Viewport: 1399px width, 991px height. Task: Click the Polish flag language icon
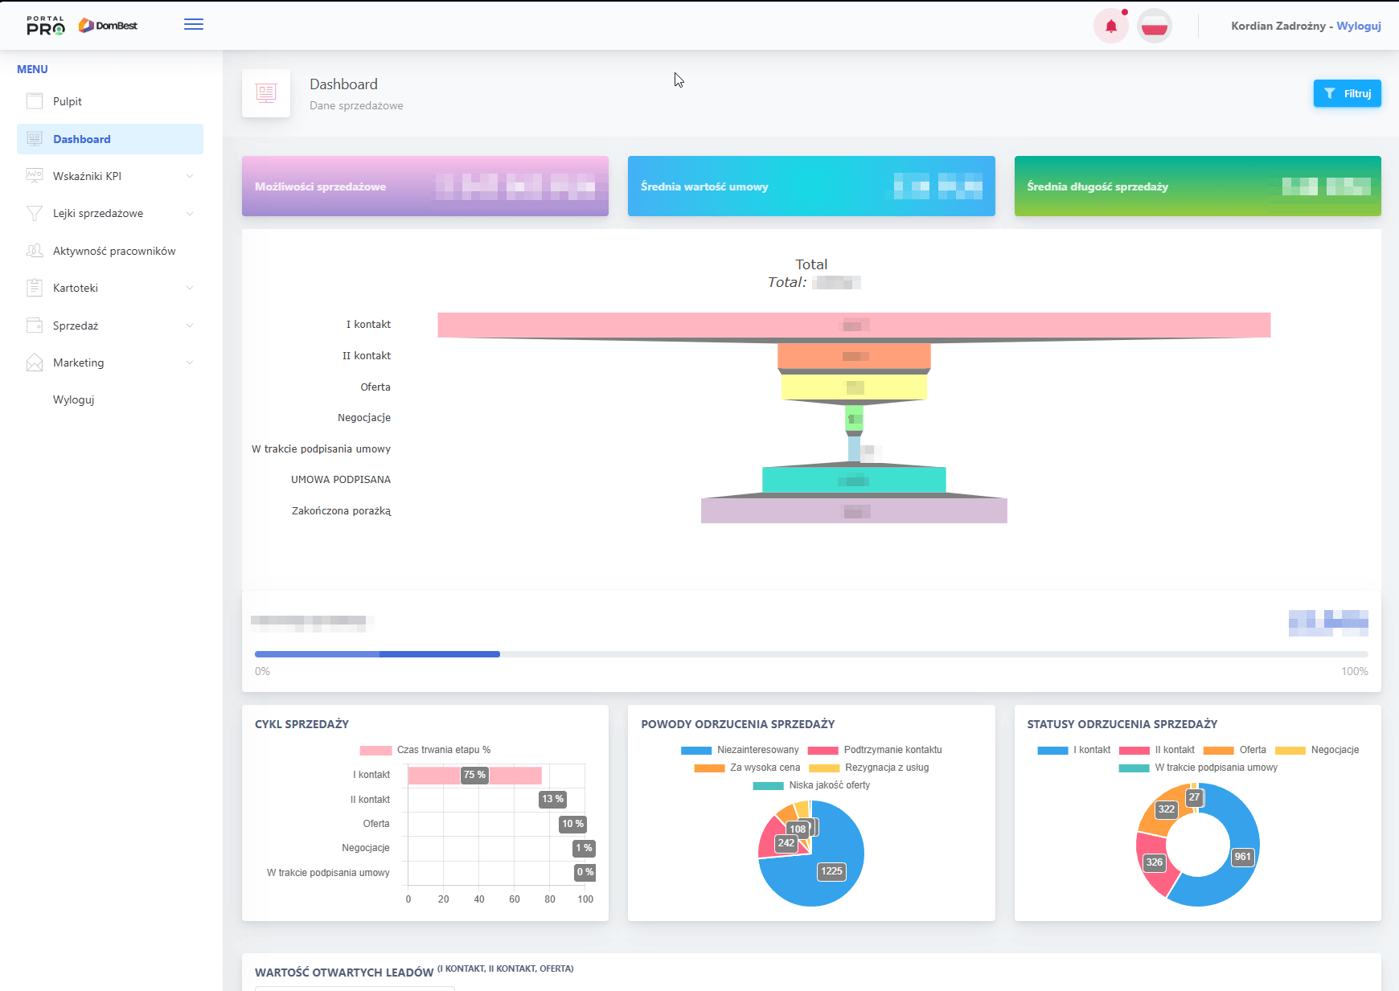1155,25
